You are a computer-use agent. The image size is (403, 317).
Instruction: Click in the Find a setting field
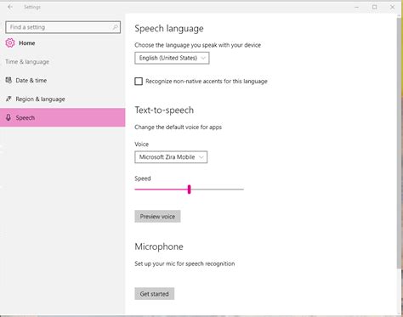pos(63,27)
